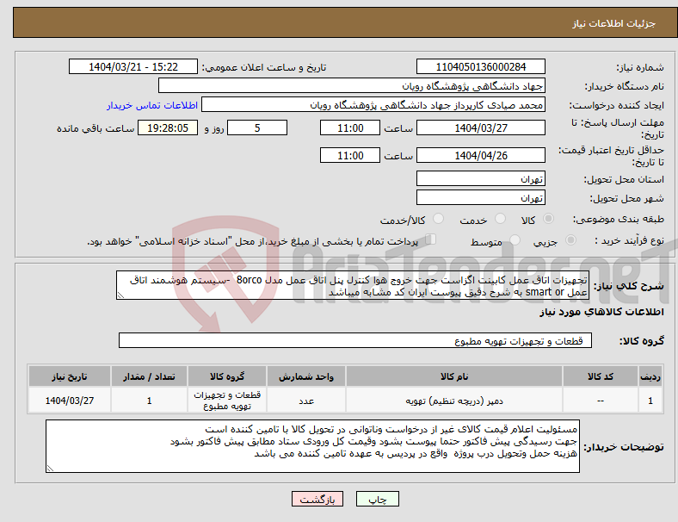This screenshot has height=522, width=678.
Task: Click the section heading اطلاعات کالاهای مورد نیاز
Action: pos(601,312)
